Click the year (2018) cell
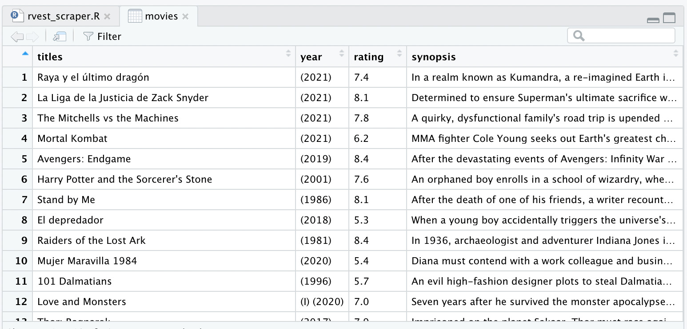The image size is (687, 329). (x=322, y=220)
